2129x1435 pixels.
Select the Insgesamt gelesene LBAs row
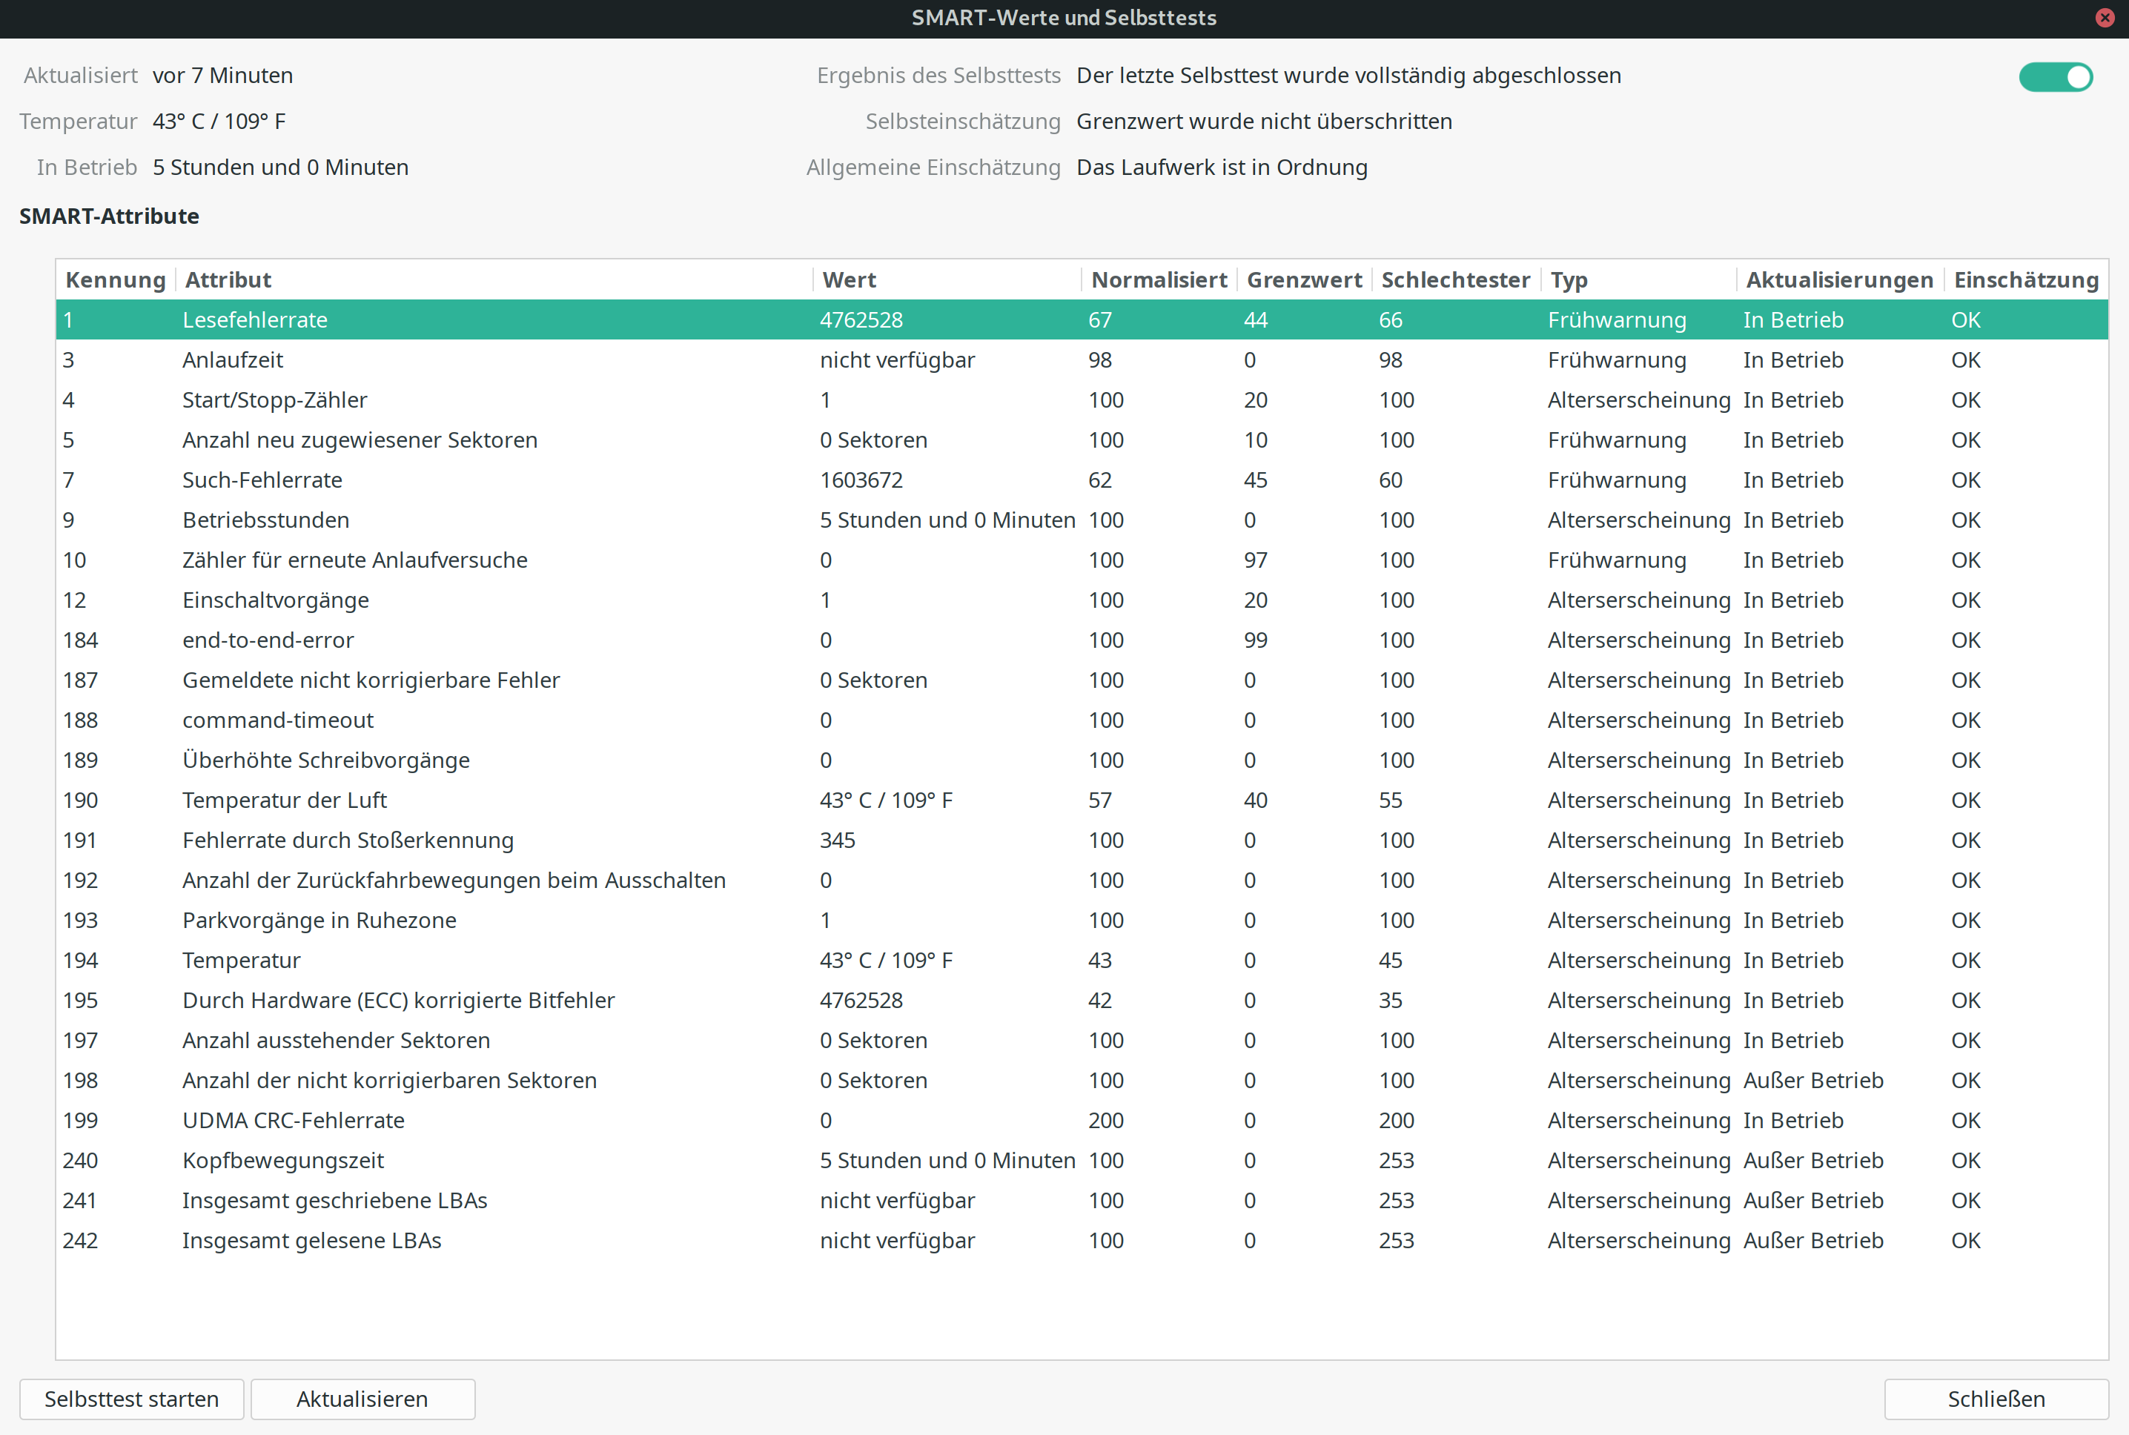pyautogui.click(x=311, y=1241)
